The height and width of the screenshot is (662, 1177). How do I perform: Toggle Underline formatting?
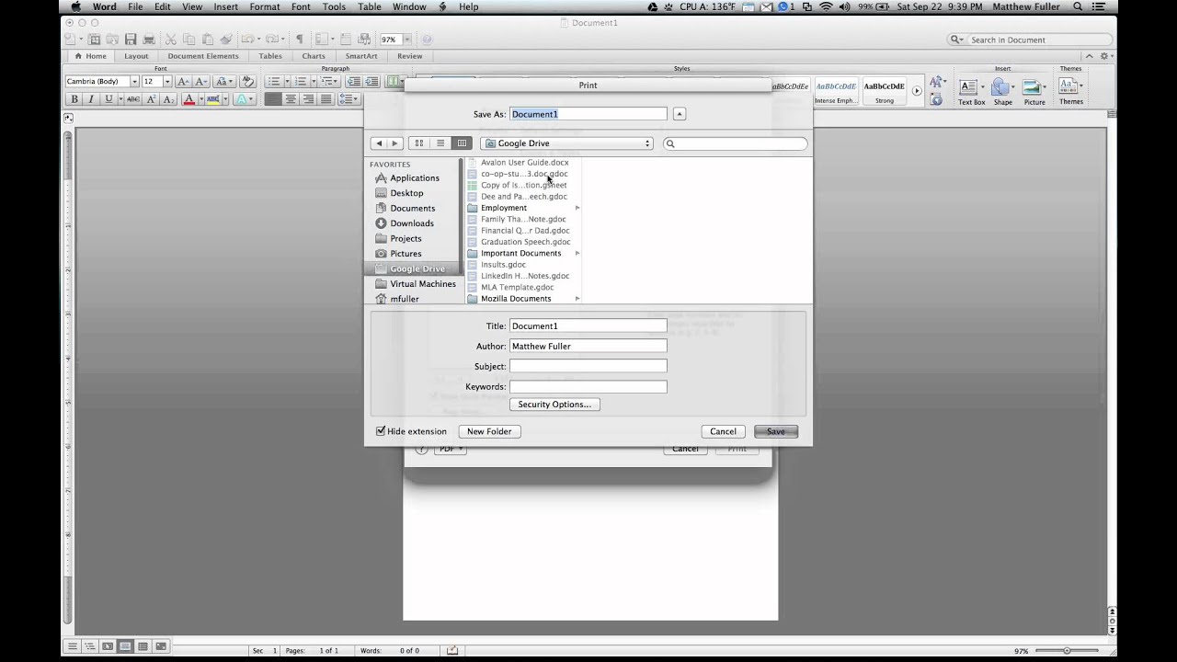click(x=109, y=99)
